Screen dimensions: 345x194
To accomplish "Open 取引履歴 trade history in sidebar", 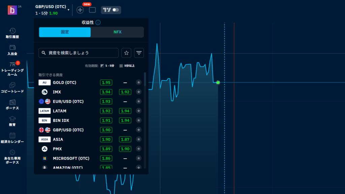I will click(12, 33).
